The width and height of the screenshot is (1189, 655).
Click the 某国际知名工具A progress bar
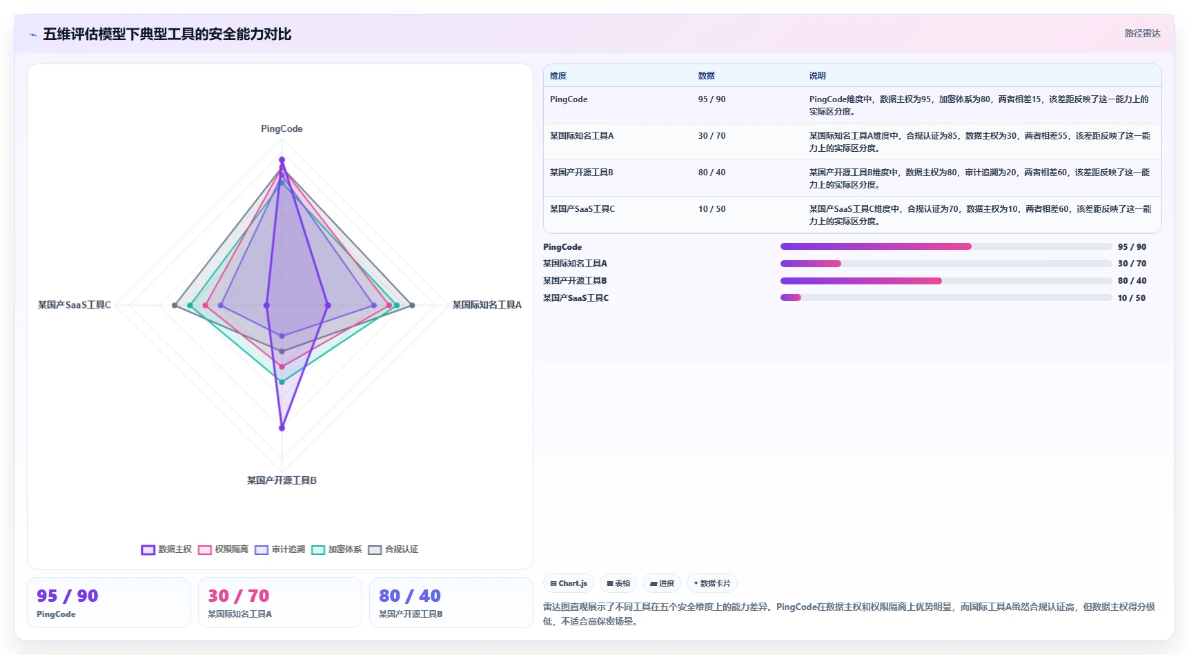click(x=946, y=264)
